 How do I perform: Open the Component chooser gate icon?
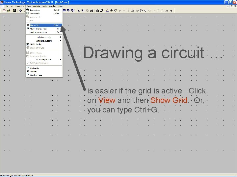click(x=137, y=10)
